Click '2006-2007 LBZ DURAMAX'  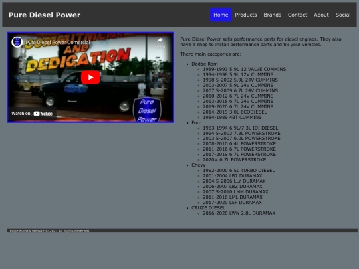[x=233, y=187]
